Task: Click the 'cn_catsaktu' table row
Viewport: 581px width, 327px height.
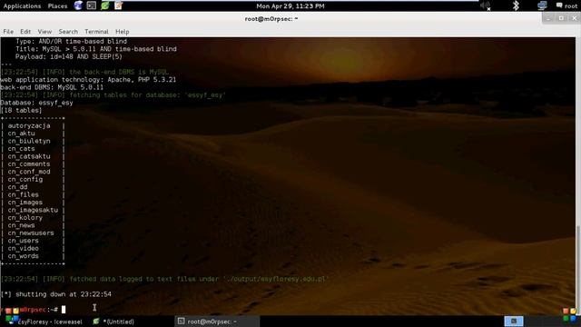Action: coord(29,156)
